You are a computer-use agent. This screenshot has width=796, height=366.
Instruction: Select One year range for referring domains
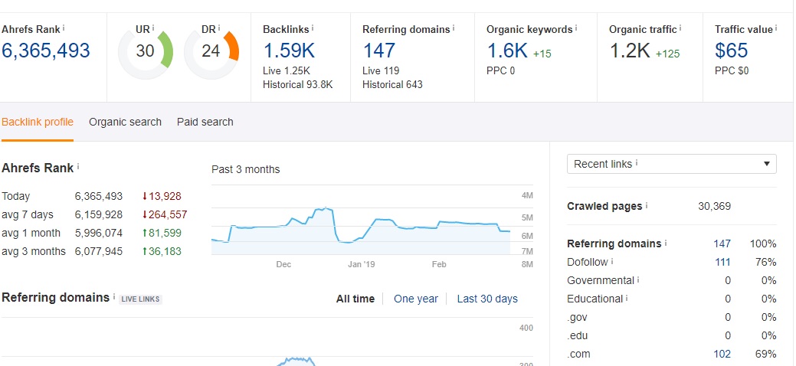point(416,299)
